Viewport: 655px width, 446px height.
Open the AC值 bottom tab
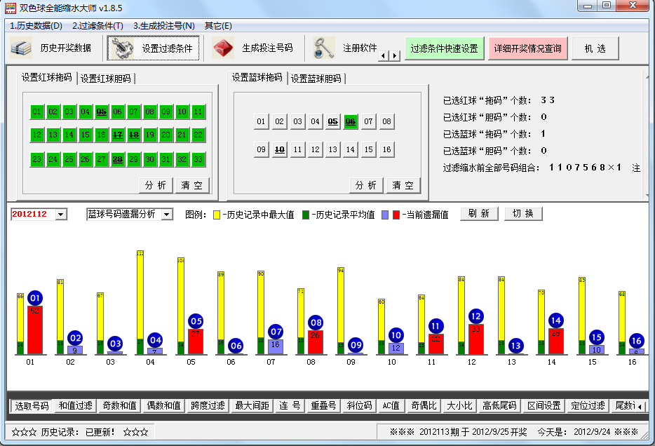pyautogui.click(x=391, y=405)
